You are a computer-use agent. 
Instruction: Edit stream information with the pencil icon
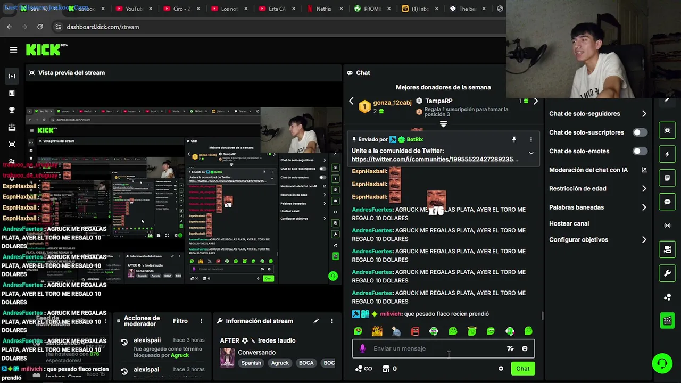tap(316, 321)
